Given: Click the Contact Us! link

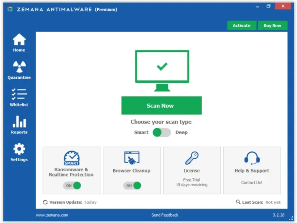Looking at the screenshot, I should tap(252, 182).
